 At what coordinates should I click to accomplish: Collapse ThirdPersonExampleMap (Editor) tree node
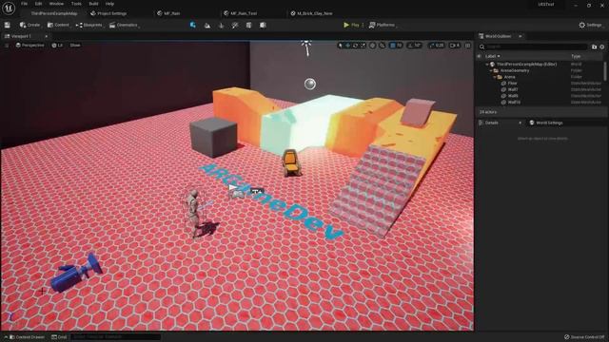point(487,65)
